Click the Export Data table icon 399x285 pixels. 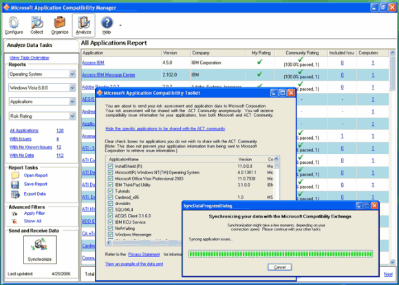pos(15,194)
